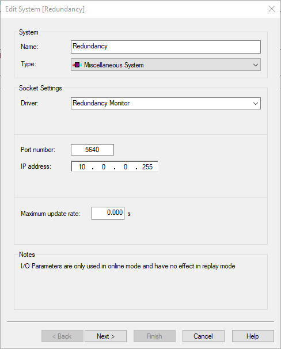
Task: Click the greyed-out < Back button
Action: tap(62, 336)
